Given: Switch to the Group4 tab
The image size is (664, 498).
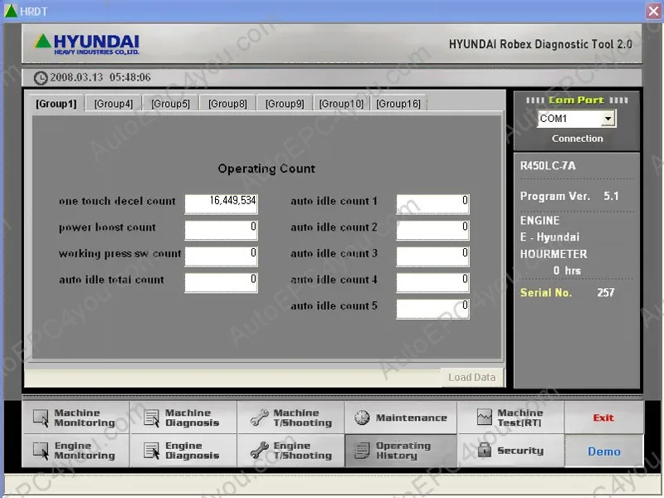Looking at the screenshot, I should (113, 103).
